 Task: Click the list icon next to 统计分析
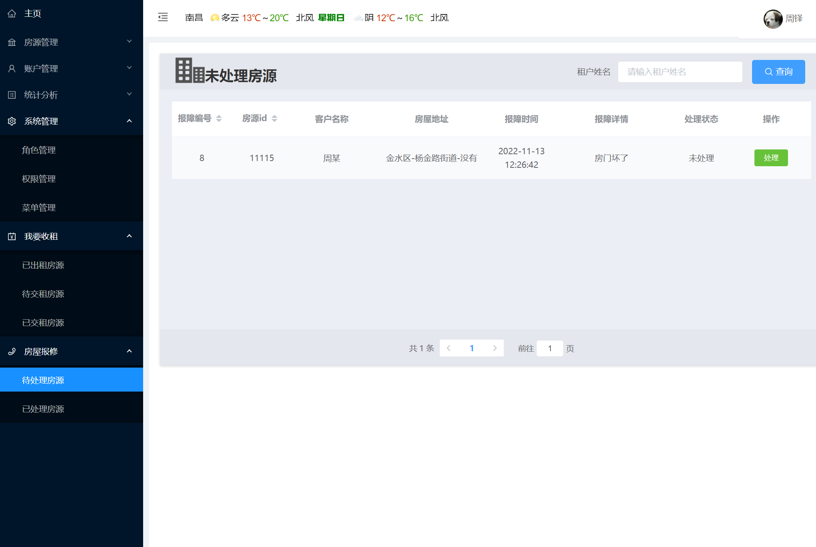tap(12, 95)
